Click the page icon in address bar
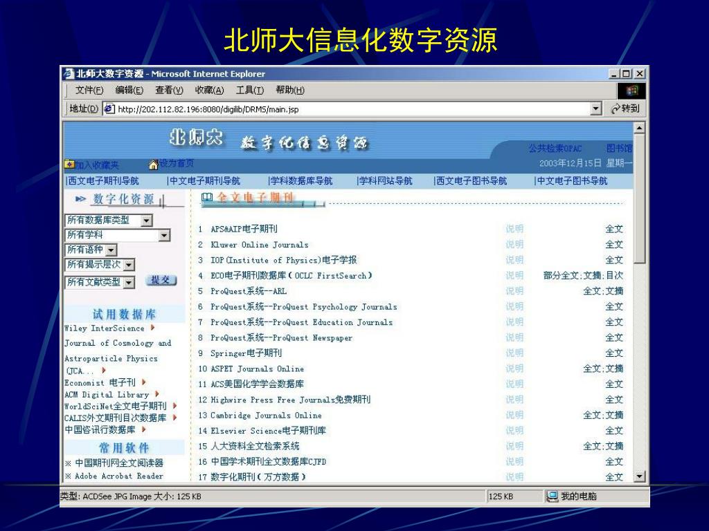This screenshot has height=531, width=709. (109, 109)
